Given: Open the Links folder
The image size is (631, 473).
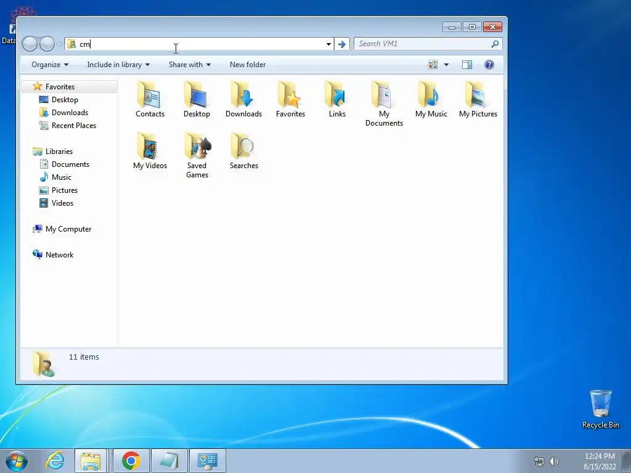Looking at the screenshot, I should [x=337, y=99].
